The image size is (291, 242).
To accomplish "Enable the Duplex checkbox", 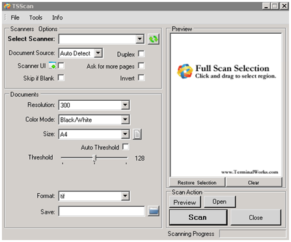I will point(141,53).
